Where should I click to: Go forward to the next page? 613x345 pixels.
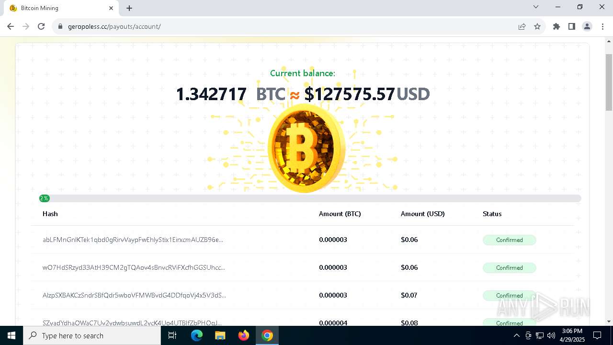tap(26, 26)
